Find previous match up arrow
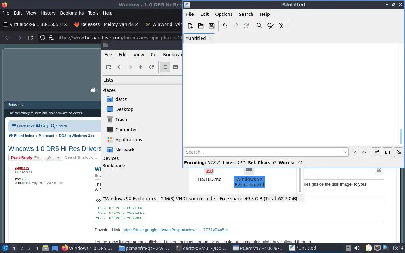This screenshot has width=405, height=253. click(x=364, y=152)
